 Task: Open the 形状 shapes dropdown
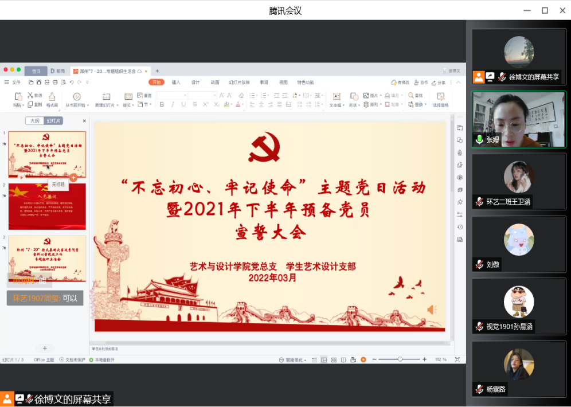coord(359,105)
